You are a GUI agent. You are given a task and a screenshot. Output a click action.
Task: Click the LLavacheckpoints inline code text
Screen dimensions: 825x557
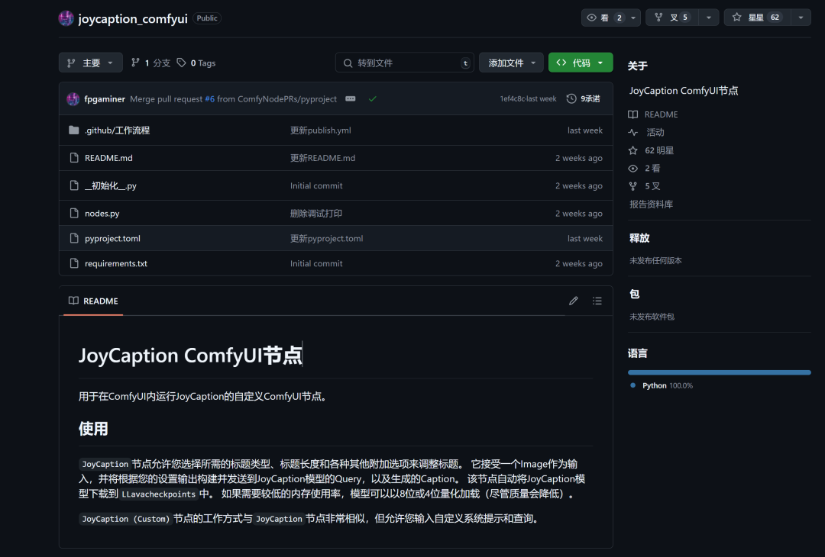(x=158, y=494)
